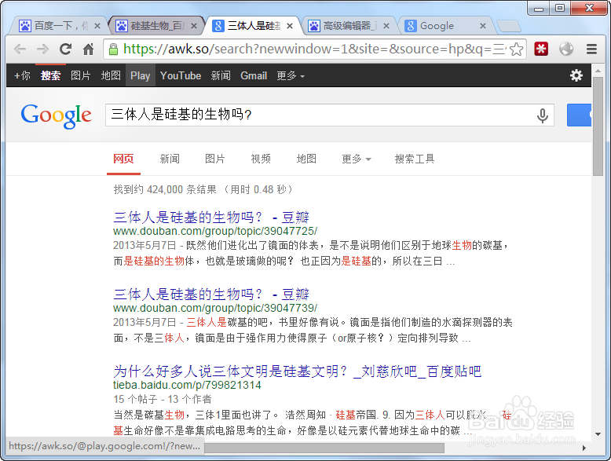Click +你 in the black bar
Screen dimensions: 611x461
(22, 75)
